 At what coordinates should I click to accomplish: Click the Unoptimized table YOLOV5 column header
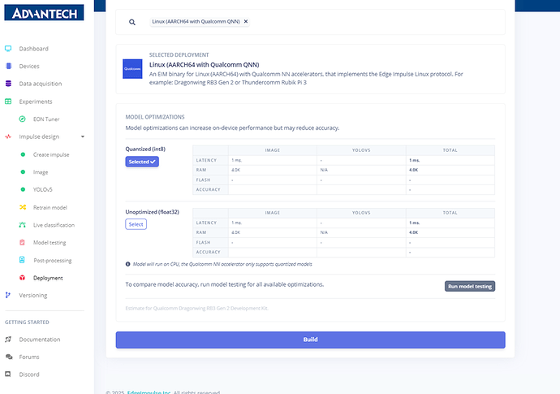pyautogui.click(x=361, y=213)
